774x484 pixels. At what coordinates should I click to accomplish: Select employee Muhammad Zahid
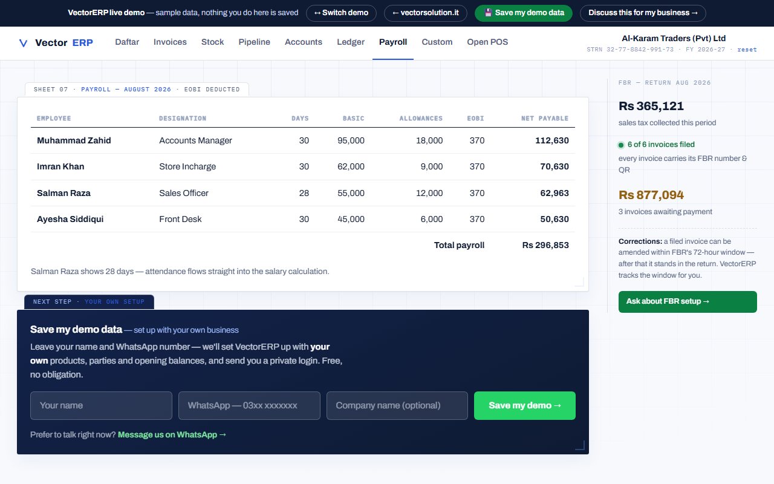click(74, 140)
